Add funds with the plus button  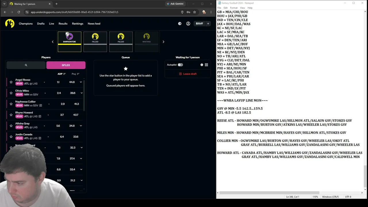point(208,24)
